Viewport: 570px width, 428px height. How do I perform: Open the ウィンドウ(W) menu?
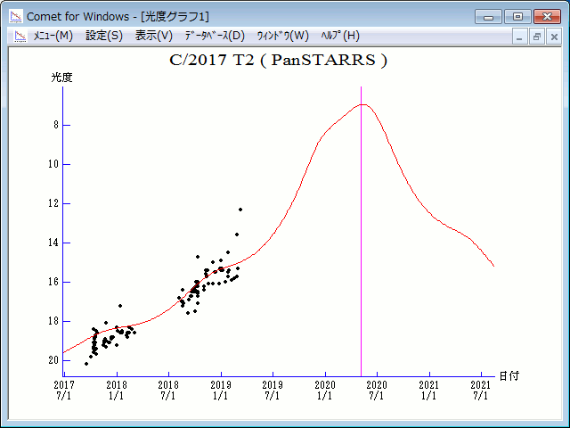click(x=282, y=36)
